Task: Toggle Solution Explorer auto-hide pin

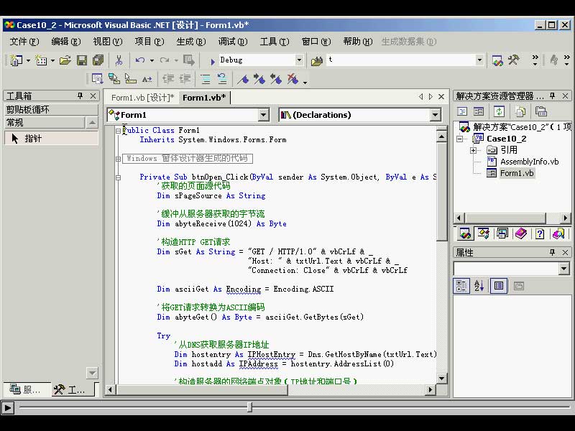Action: (552, 96)
